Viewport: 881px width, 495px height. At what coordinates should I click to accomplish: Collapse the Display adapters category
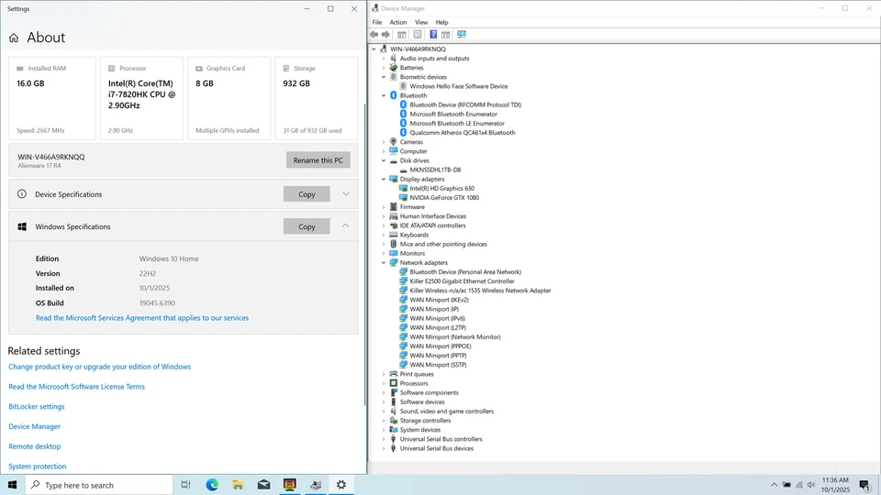pyautogui.click(x=384, y=179)
